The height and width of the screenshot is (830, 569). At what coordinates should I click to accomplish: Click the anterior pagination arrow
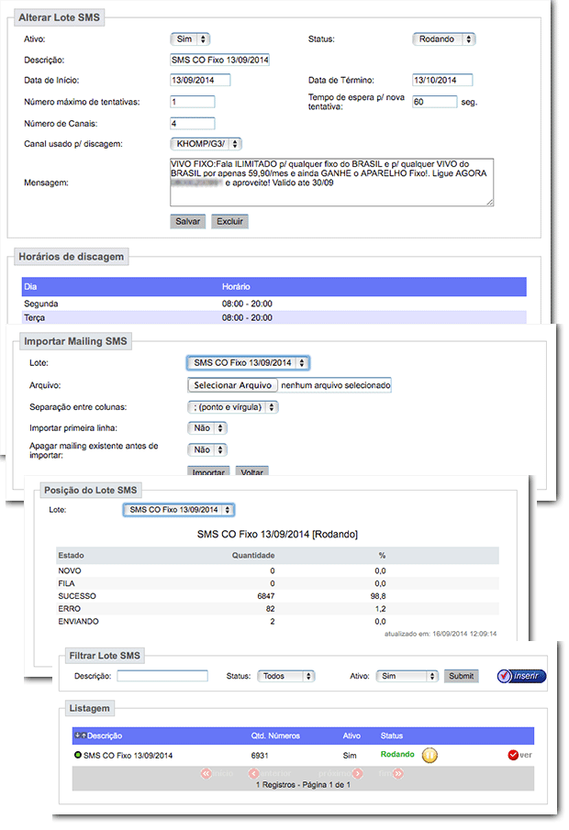pos(254,773)
